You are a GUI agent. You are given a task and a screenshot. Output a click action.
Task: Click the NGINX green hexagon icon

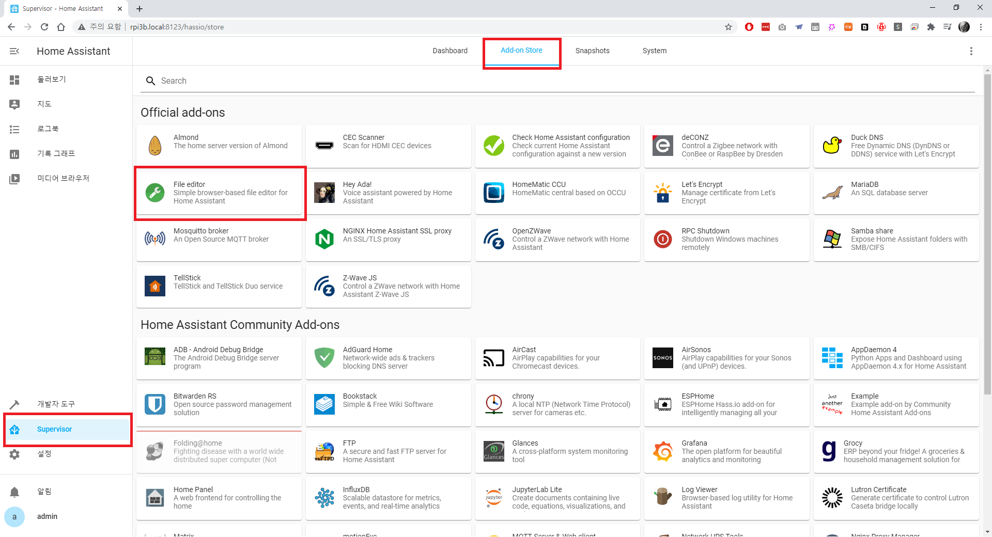click(324, 239)
